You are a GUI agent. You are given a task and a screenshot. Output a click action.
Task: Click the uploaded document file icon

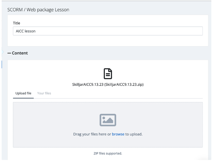tap(108, 74)
